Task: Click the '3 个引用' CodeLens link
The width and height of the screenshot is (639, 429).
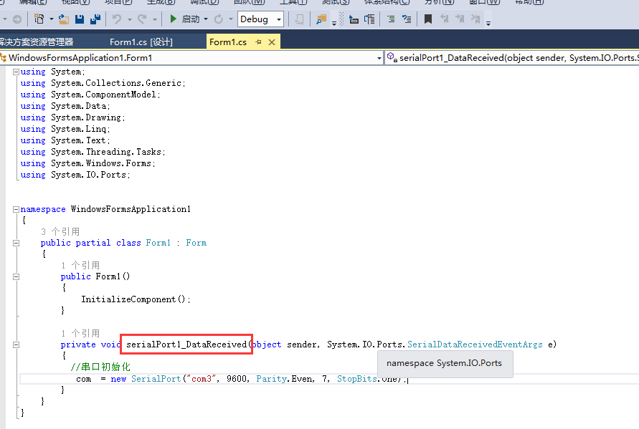Action: click(x=60, y=231)
